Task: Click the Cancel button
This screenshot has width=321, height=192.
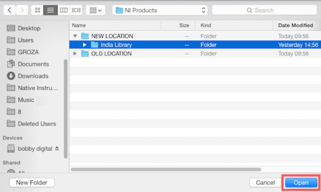Action: (265, 182)
